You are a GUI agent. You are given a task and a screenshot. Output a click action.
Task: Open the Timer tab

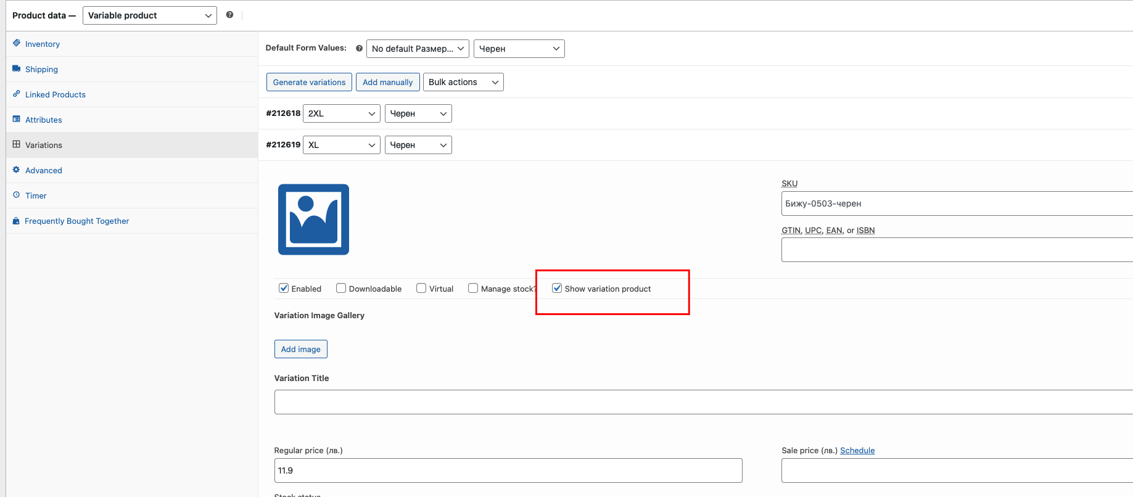(132, 195)
